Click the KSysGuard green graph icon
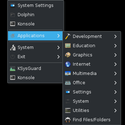This screenshot has height=125, width=125. pyautogui.click(x=12, y=68)
